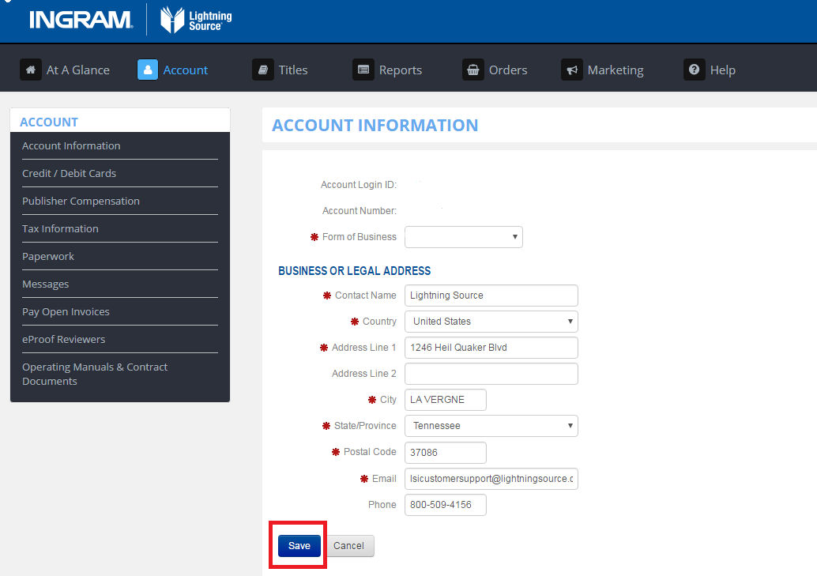Open the Form of Business dropdown
The image size is (817, 576).
(463, 237)
